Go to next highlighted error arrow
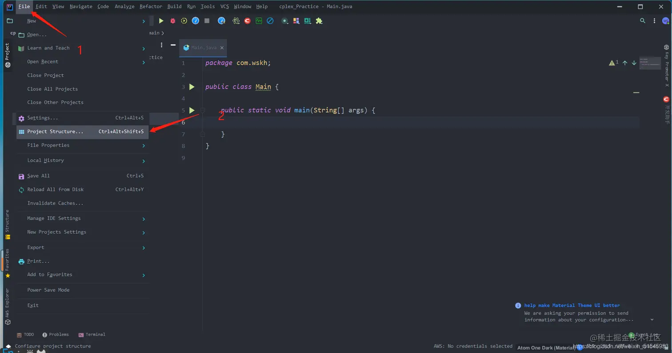Screen dimensions: 672x353 [x=634, y=63]
